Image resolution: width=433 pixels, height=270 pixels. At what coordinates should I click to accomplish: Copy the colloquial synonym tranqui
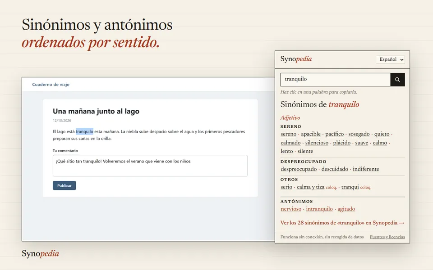pyautogui.click(x=350, y=187)
